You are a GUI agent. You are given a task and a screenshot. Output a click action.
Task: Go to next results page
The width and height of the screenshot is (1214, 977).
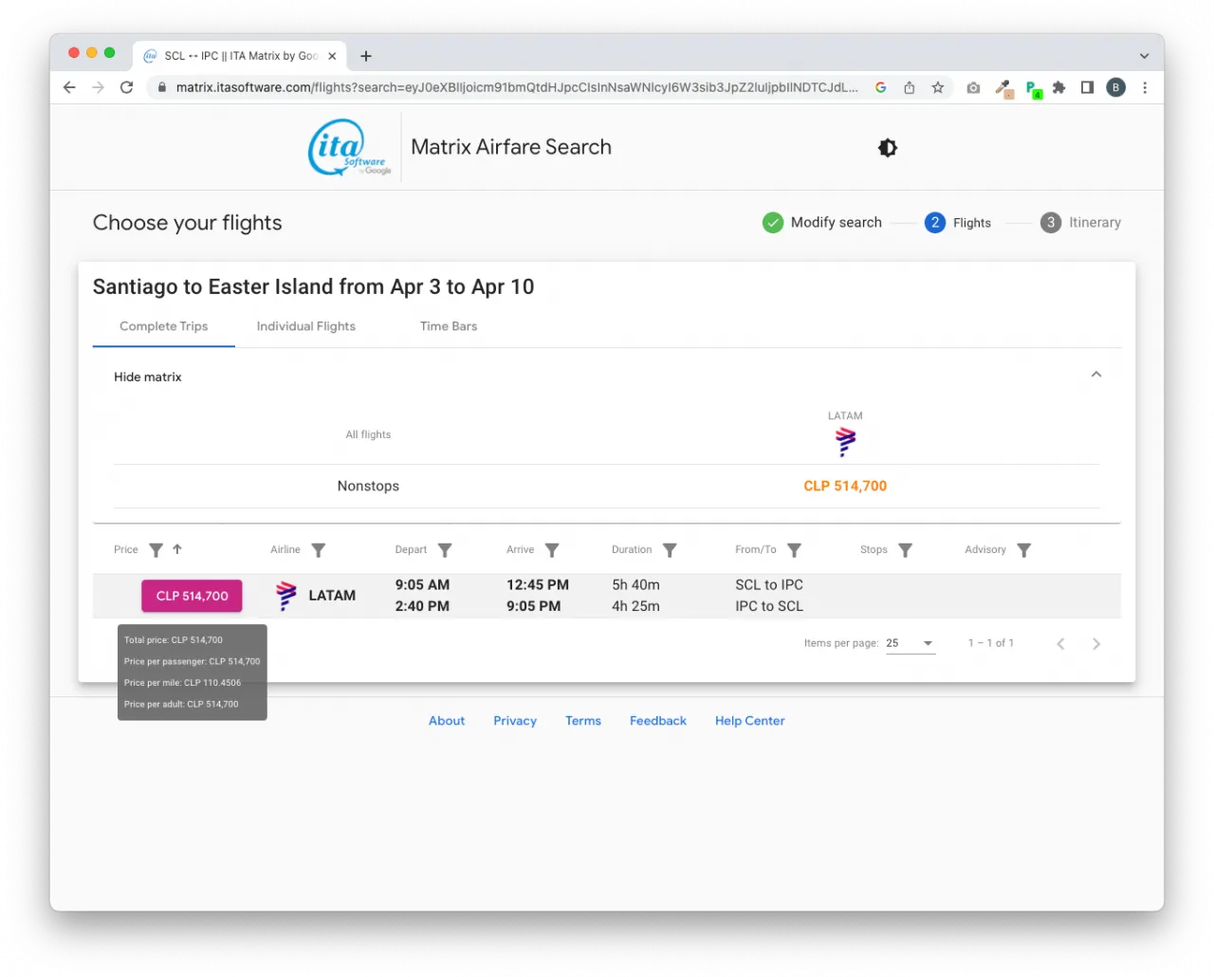pos(1096,644)
